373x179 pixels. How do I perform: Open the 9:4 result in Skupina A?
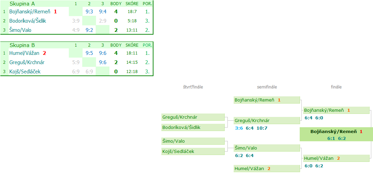[103, 12]
